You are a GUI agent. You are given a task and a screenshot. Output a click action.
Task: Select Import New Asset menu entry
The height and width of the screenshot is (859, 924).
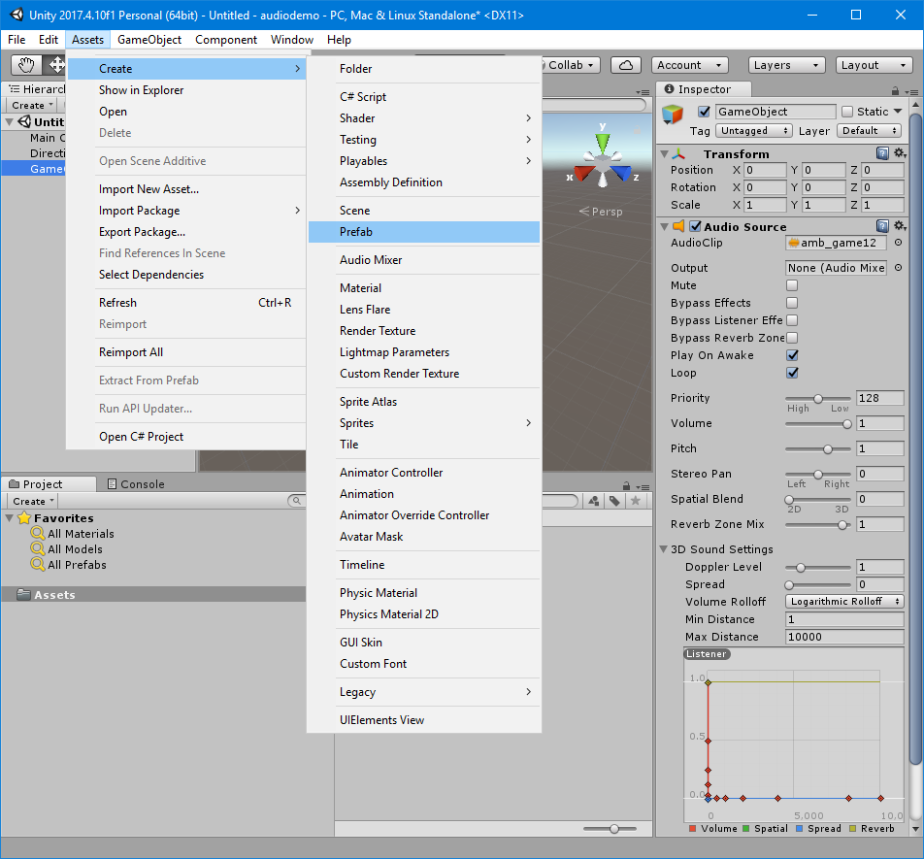tap(186, 189)
